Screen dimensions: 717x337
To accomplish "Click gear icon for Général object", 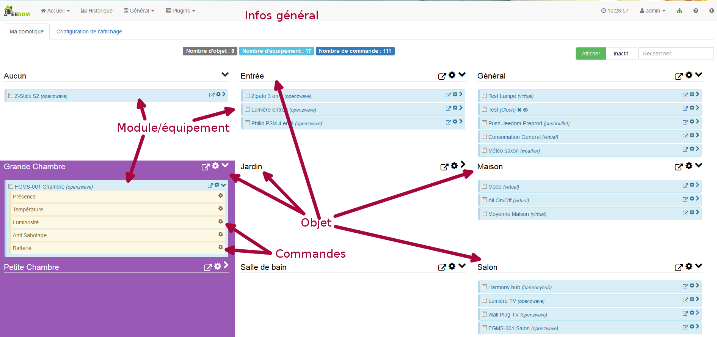I will click(x=689, y=75).
